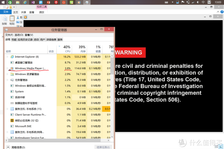Open PowerPoint from the taskbar
Viewport: 224px width, 149px height.
coord(49,2)
